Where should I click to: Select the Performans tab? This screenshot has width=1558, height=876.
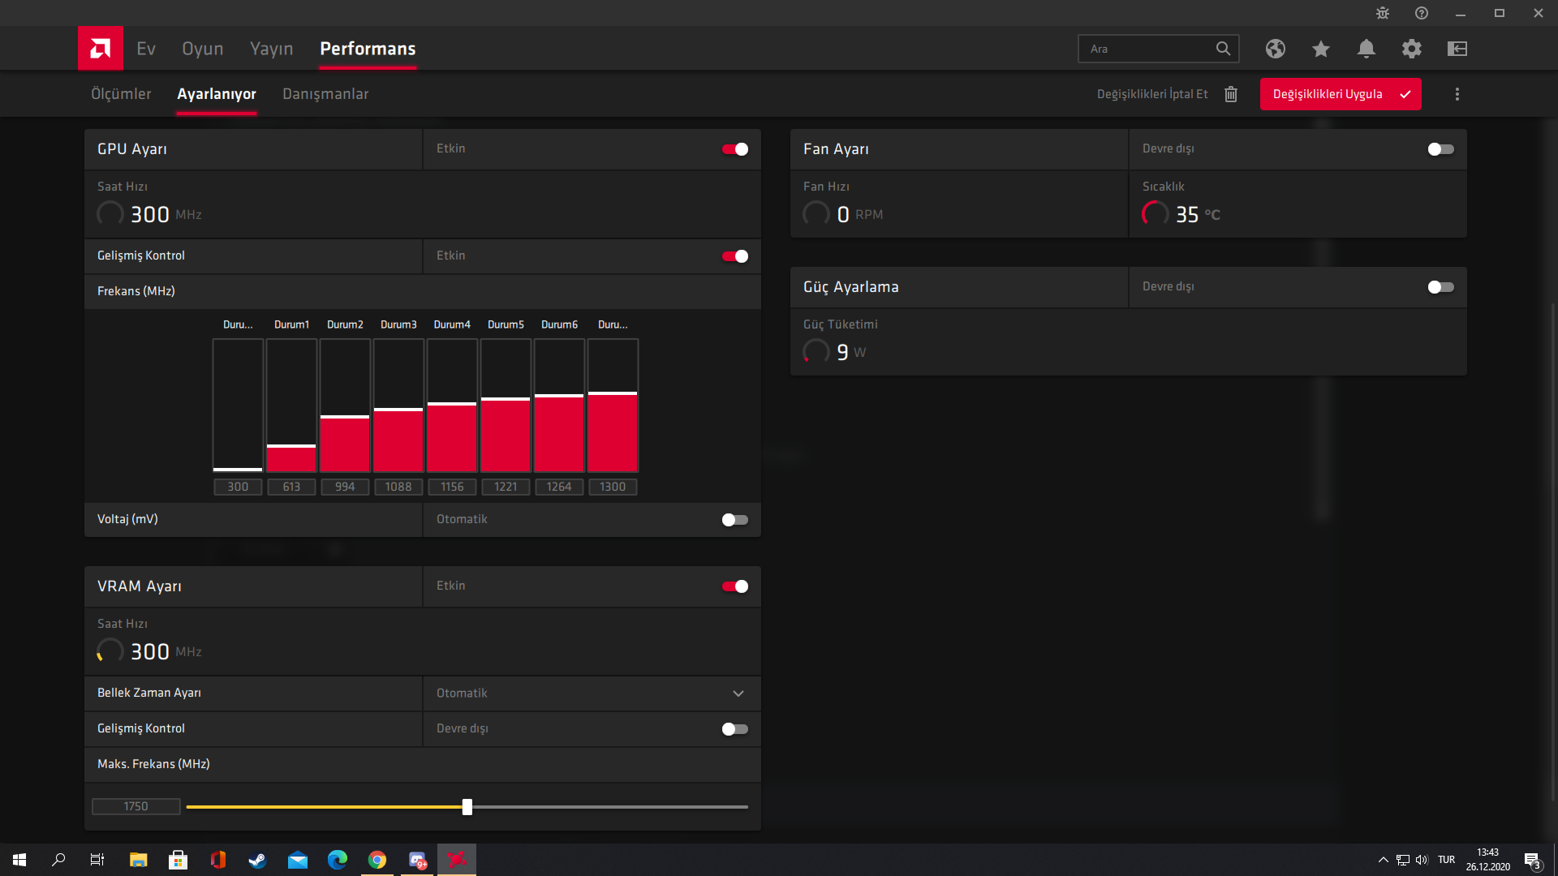(x=368, y=49)
